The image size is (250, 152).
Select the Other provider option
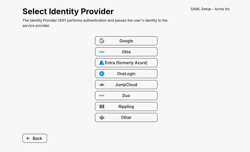pos(126,117)
